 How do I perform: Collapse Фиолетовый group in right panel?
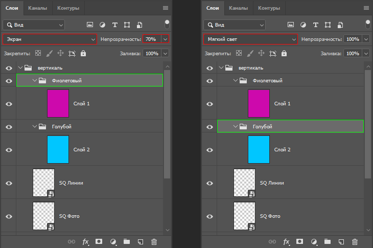click(236, 80)
